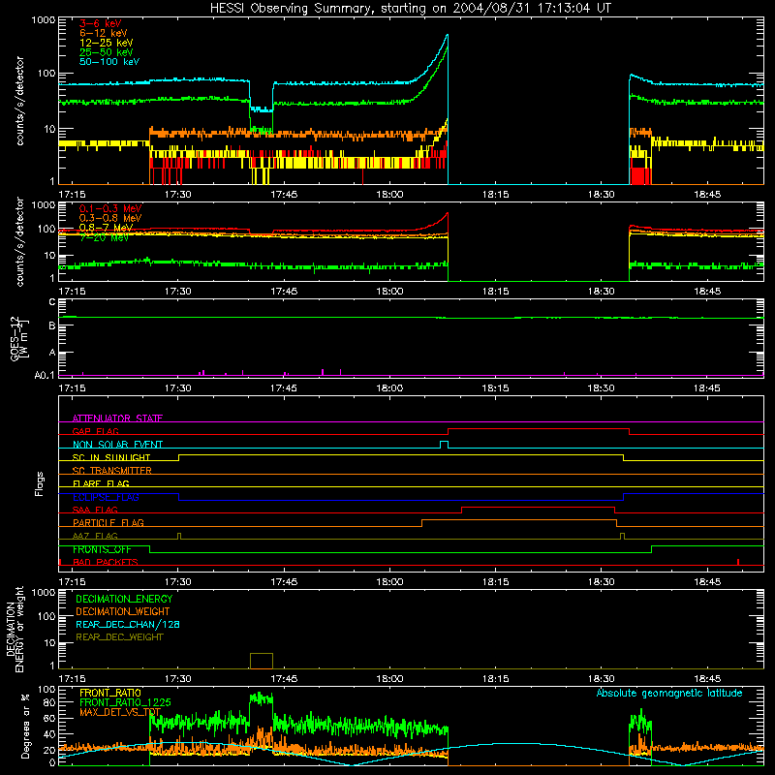Select the SC_IN_SUNLIGHT flag label
This screenshot has width=775, height=775.
(x=111, y=457)
